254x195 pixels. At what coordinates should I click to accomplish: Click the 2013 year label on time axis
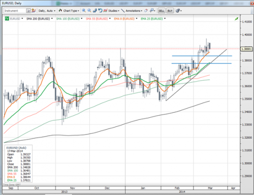pyautogui.click(x=65, y=192)
